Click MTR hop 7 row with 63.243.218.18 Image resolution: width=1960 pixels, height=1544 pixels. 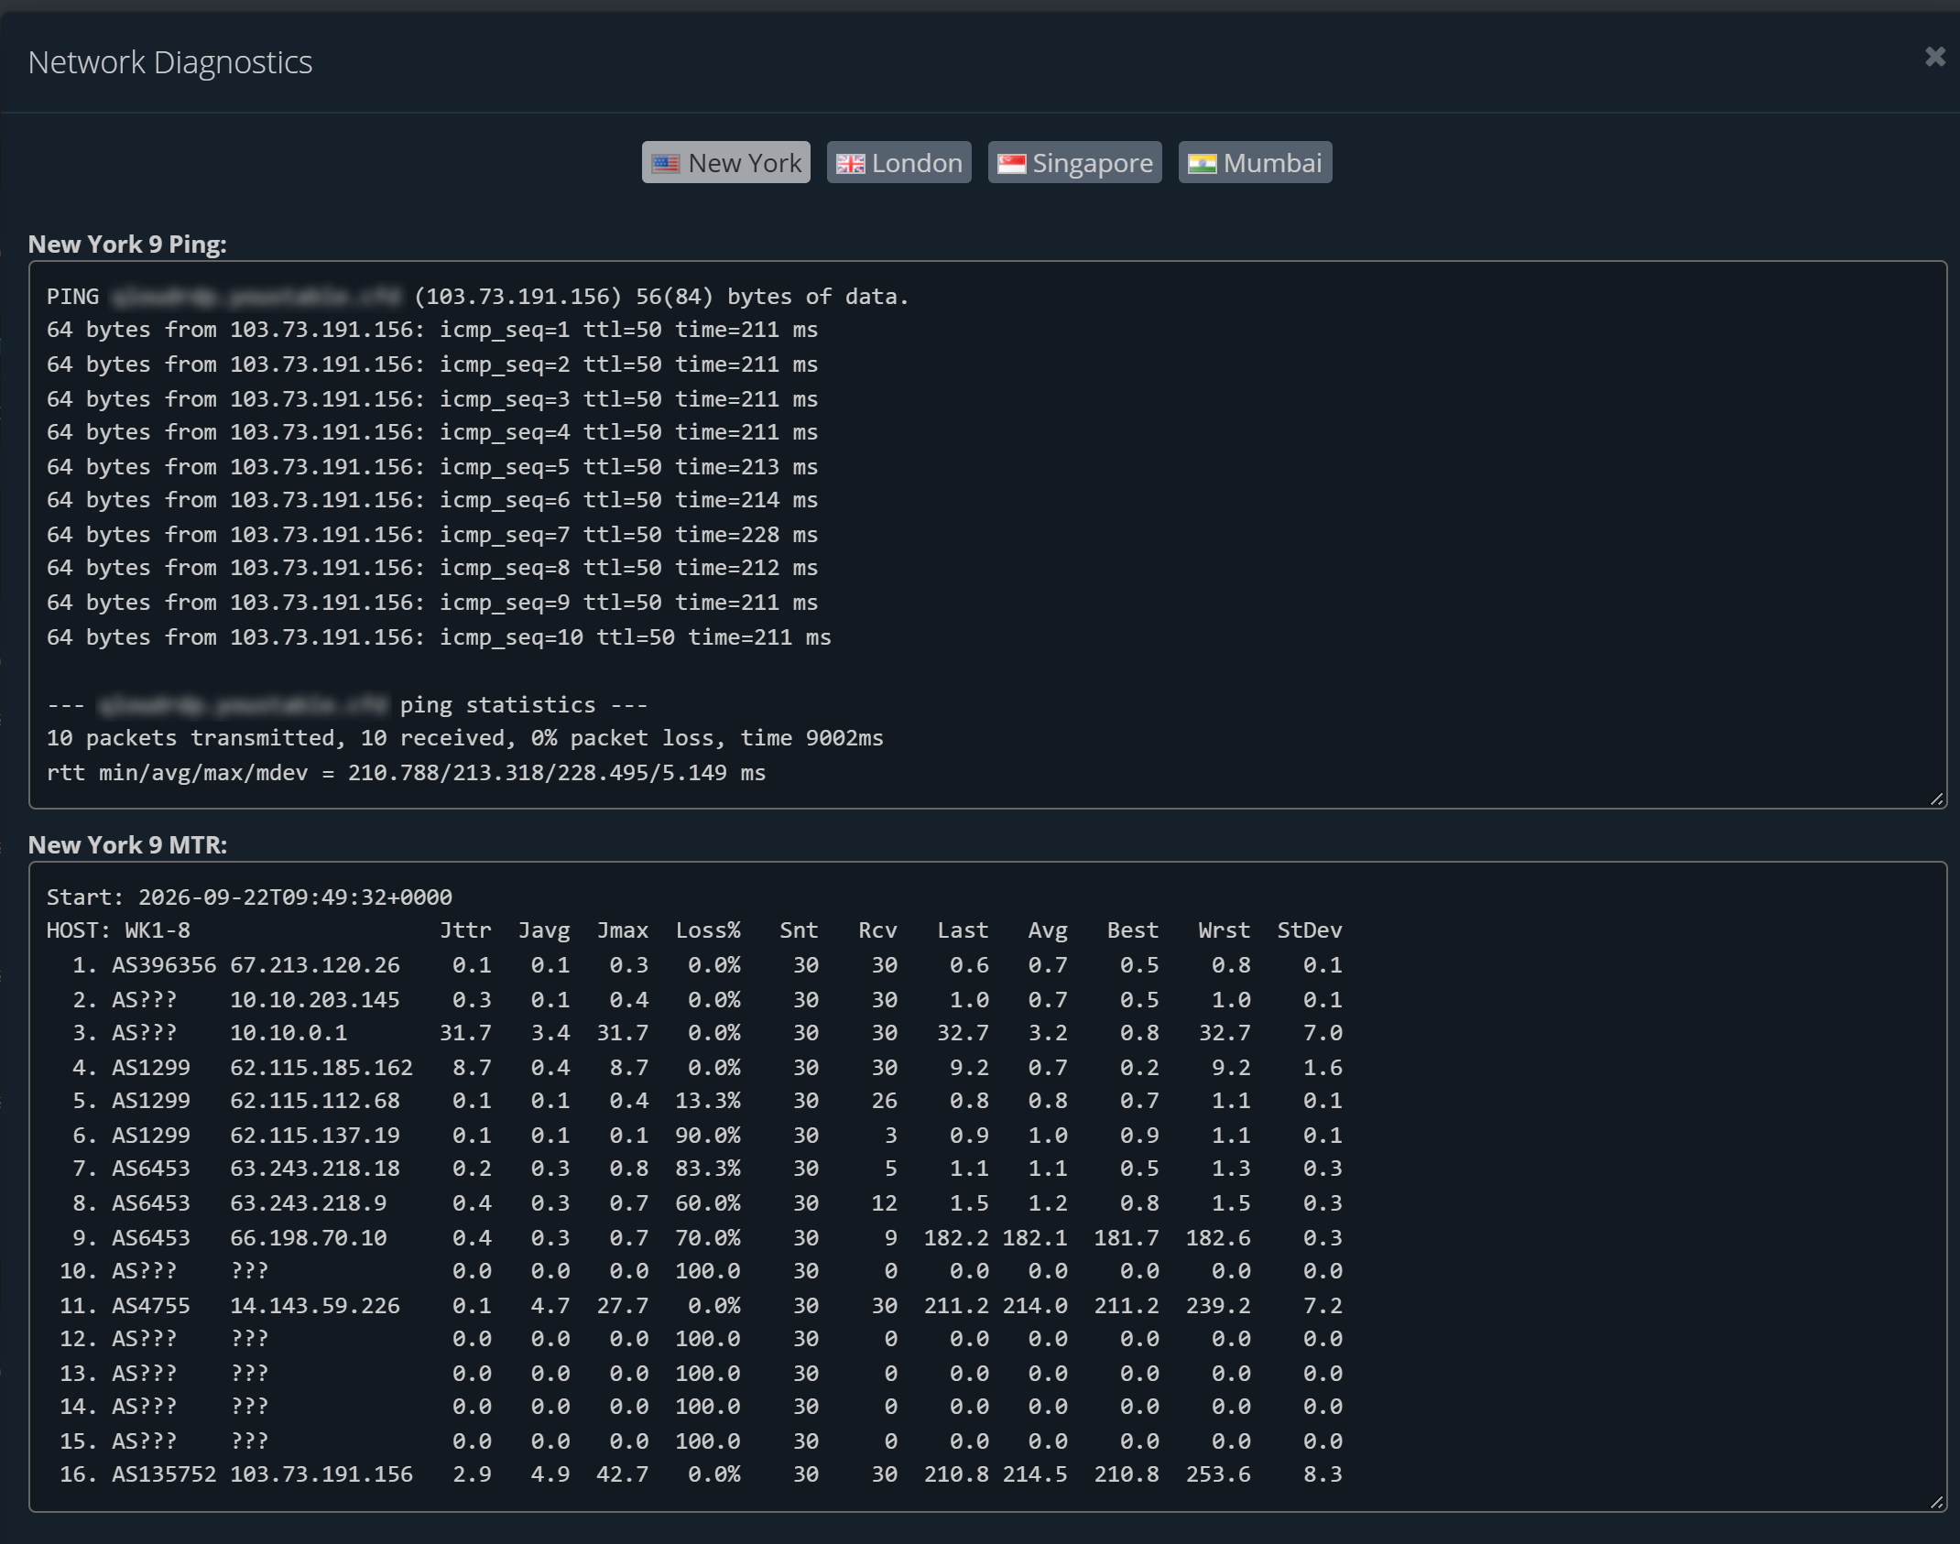pos(707,1169)
